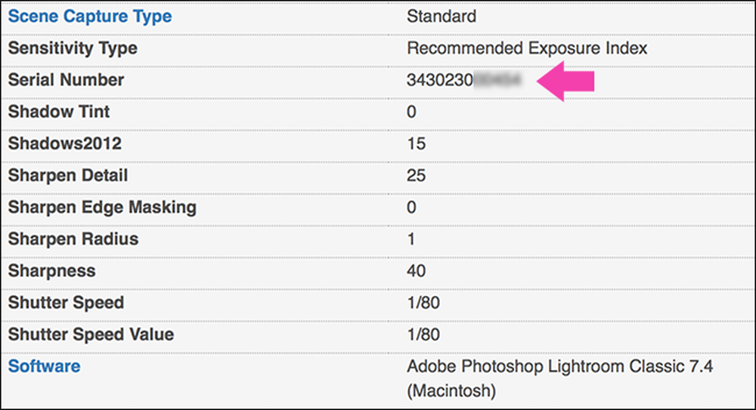This screenshot has height=410, width=756.
Task: Select the Sharpness value 40
Action: coord(416,271)
